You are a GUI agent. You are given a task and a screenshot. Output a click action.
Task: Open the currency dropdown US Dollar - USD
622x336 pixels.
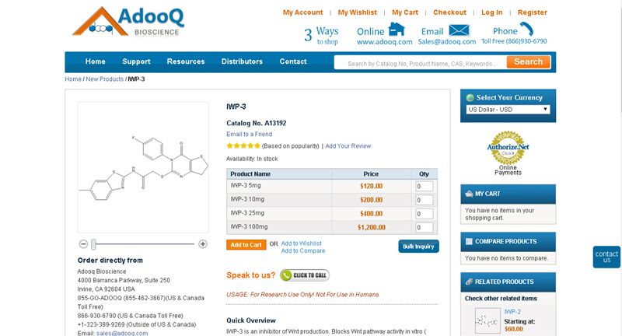[x=508, y=110]
